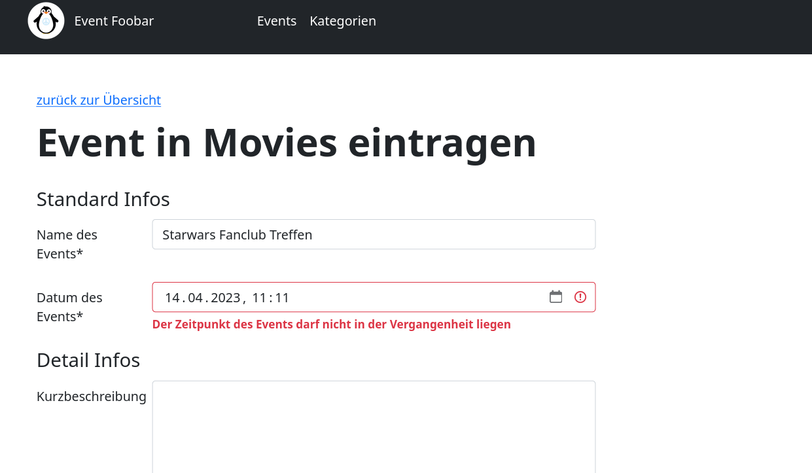Open the Events navigation item
812x473 pixels.
(x=277, y=21)
